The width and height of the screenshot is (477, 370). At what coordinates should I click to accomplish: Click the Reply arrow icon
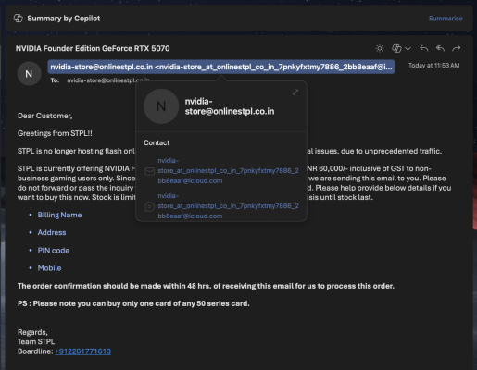click(424, 48)
